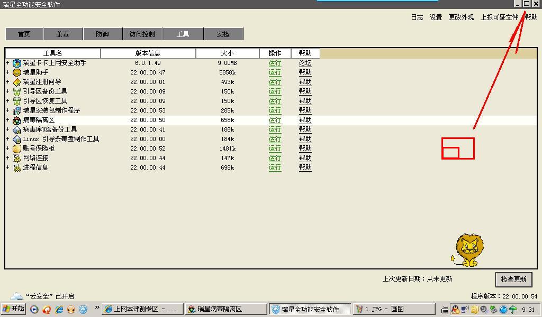Expand the 引导区恢复工具 row
The width and height of the screenshot is (542, 317).
(x=7, y=101)
